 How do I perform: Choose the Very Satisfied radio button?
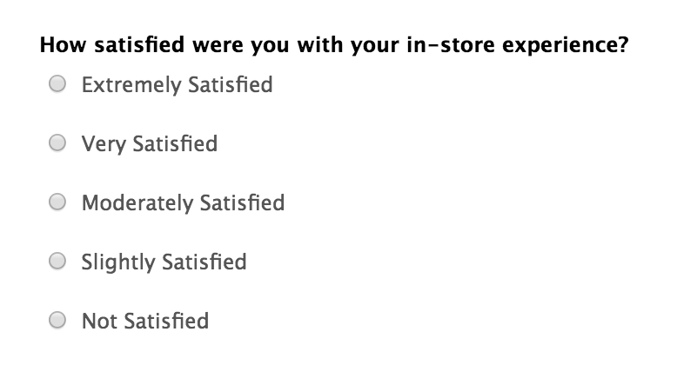(x=57, y=143)
